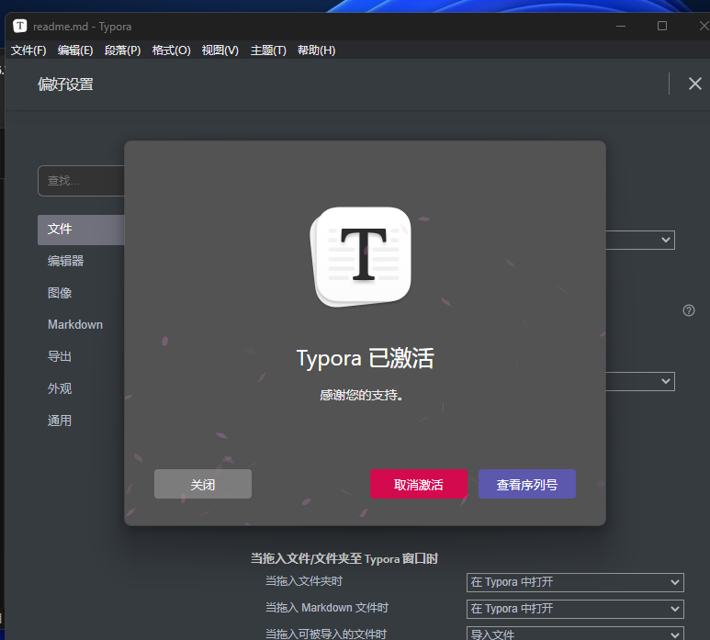710x640 pixels.
Task: Click the readme.md - Typora window title
Action: click(82, 27)
